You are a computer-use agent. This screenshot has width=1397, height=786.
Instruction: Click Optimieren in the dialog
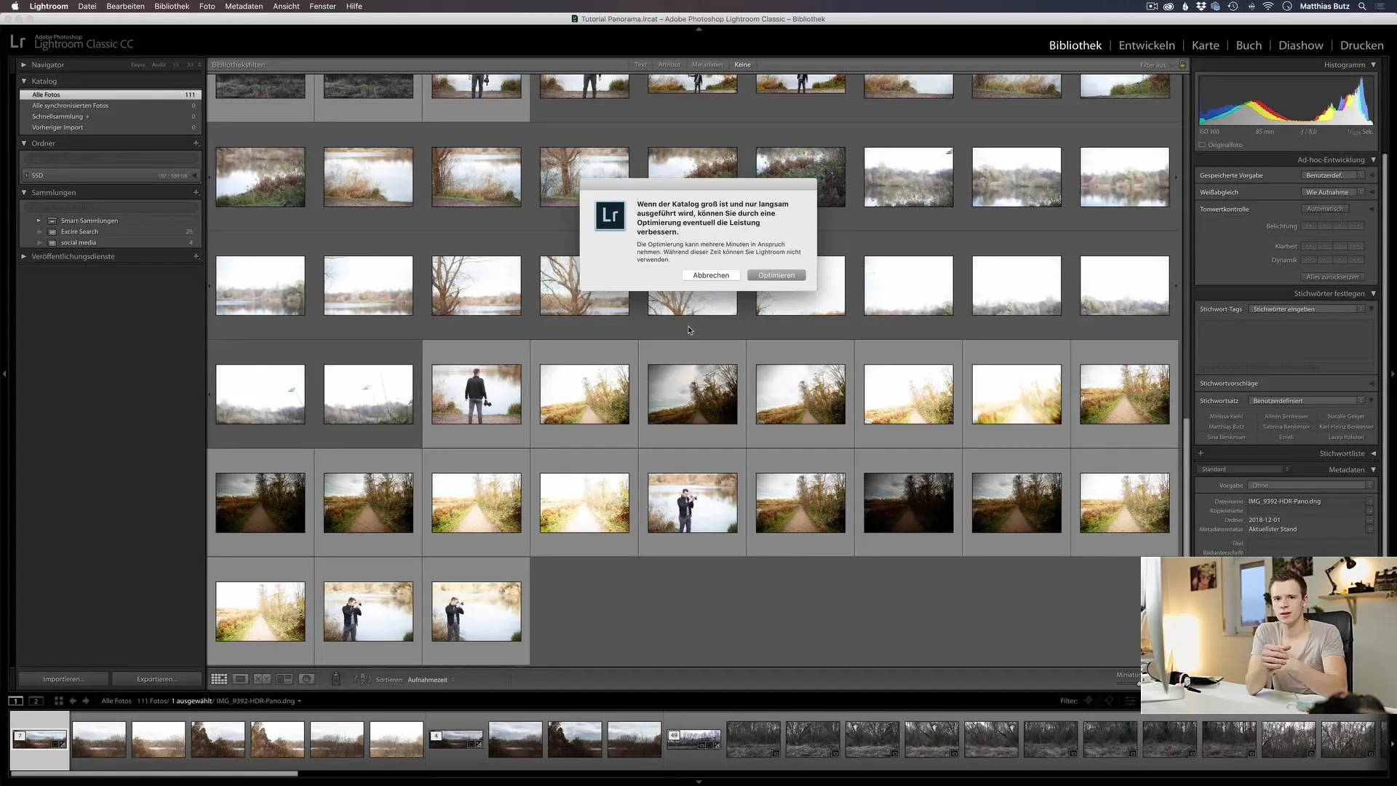[776, 275]
